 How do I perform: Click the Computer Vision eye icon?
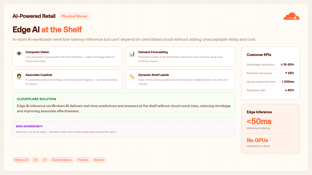[x=19, y=54]
